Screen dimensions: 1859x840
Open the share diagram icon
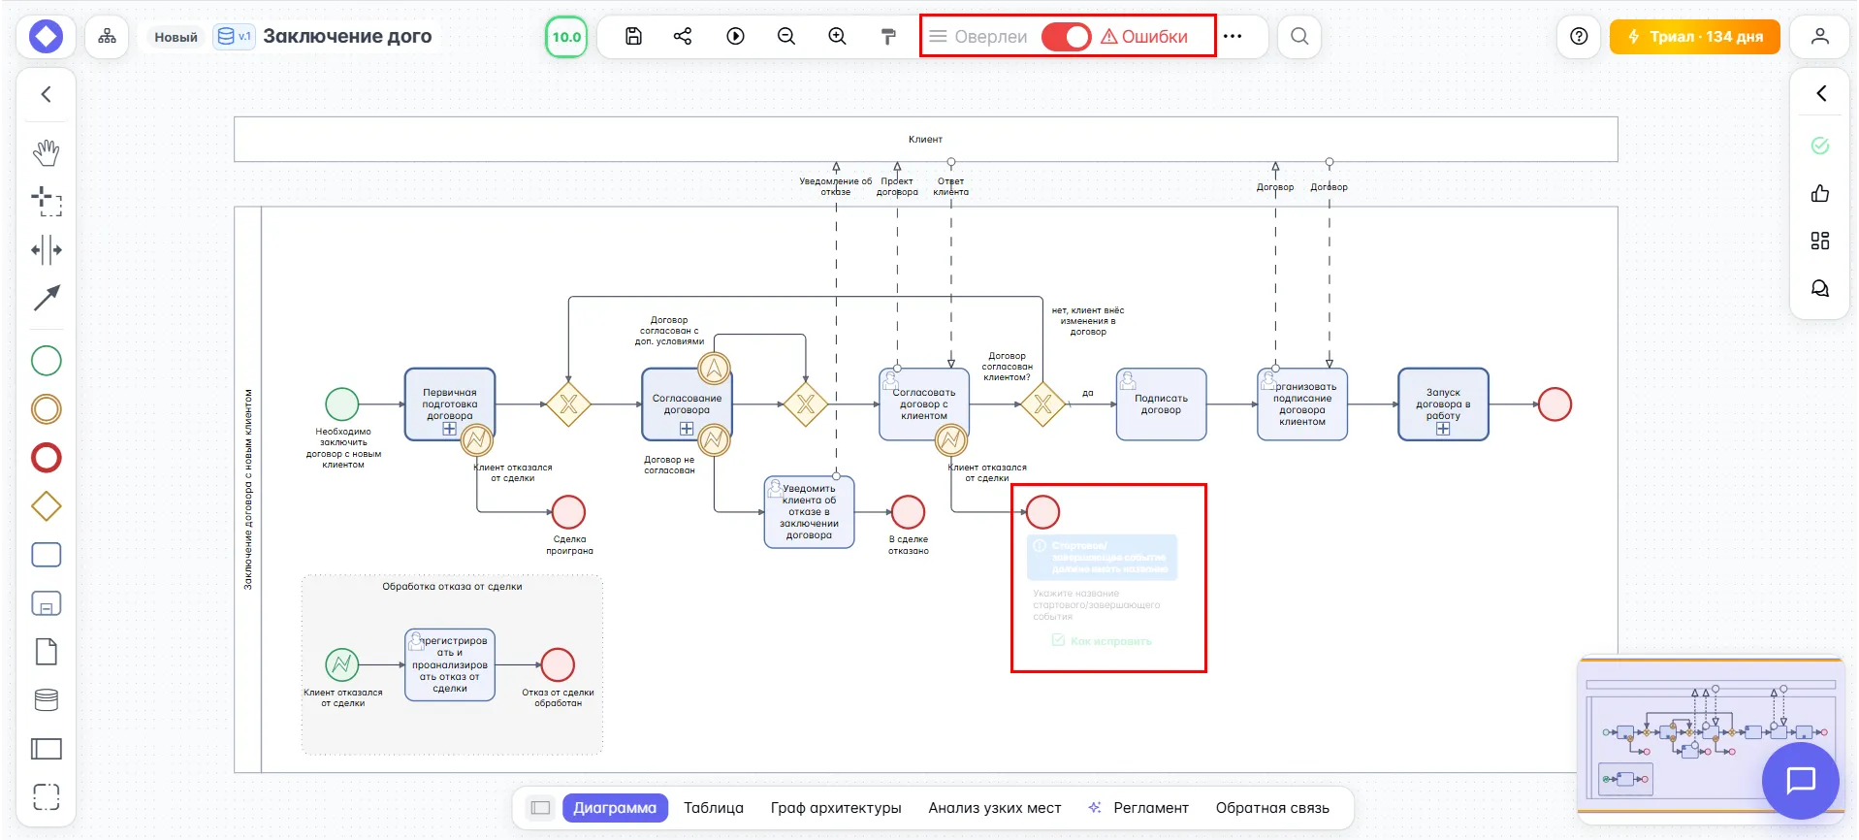(x=683, y=37)
